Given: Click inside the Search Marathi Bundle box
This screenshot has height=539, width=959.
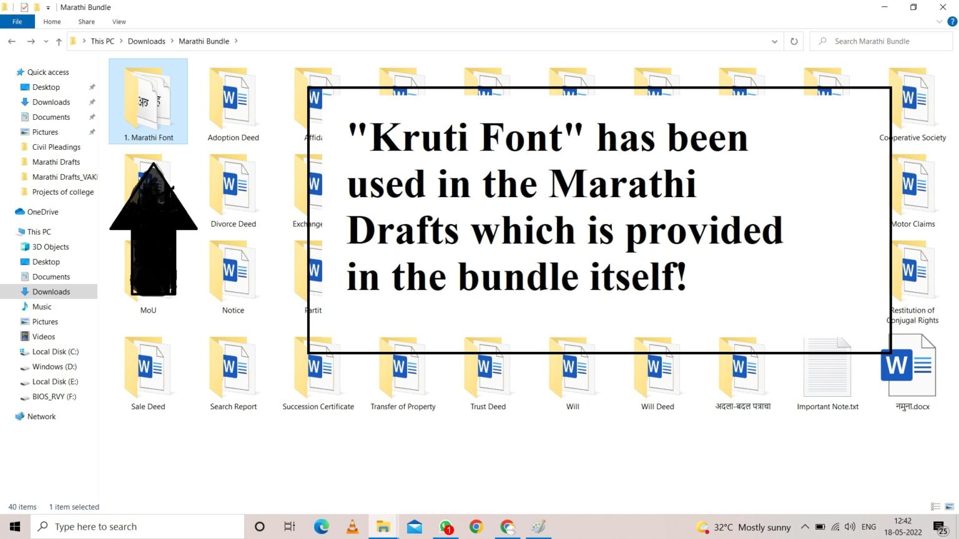Looking at the screenshot, I should click(x=880, y=41).
